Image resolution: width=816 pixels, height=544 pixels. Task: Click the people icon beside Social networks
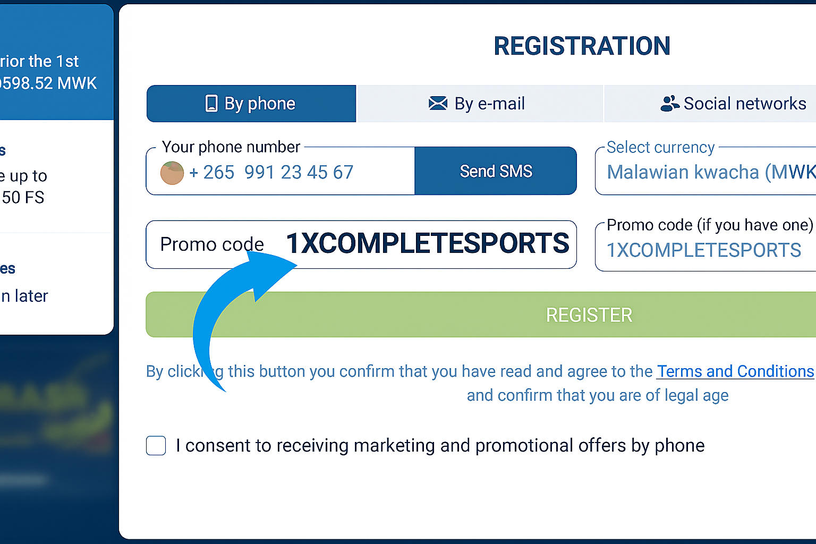pos(669,103)
